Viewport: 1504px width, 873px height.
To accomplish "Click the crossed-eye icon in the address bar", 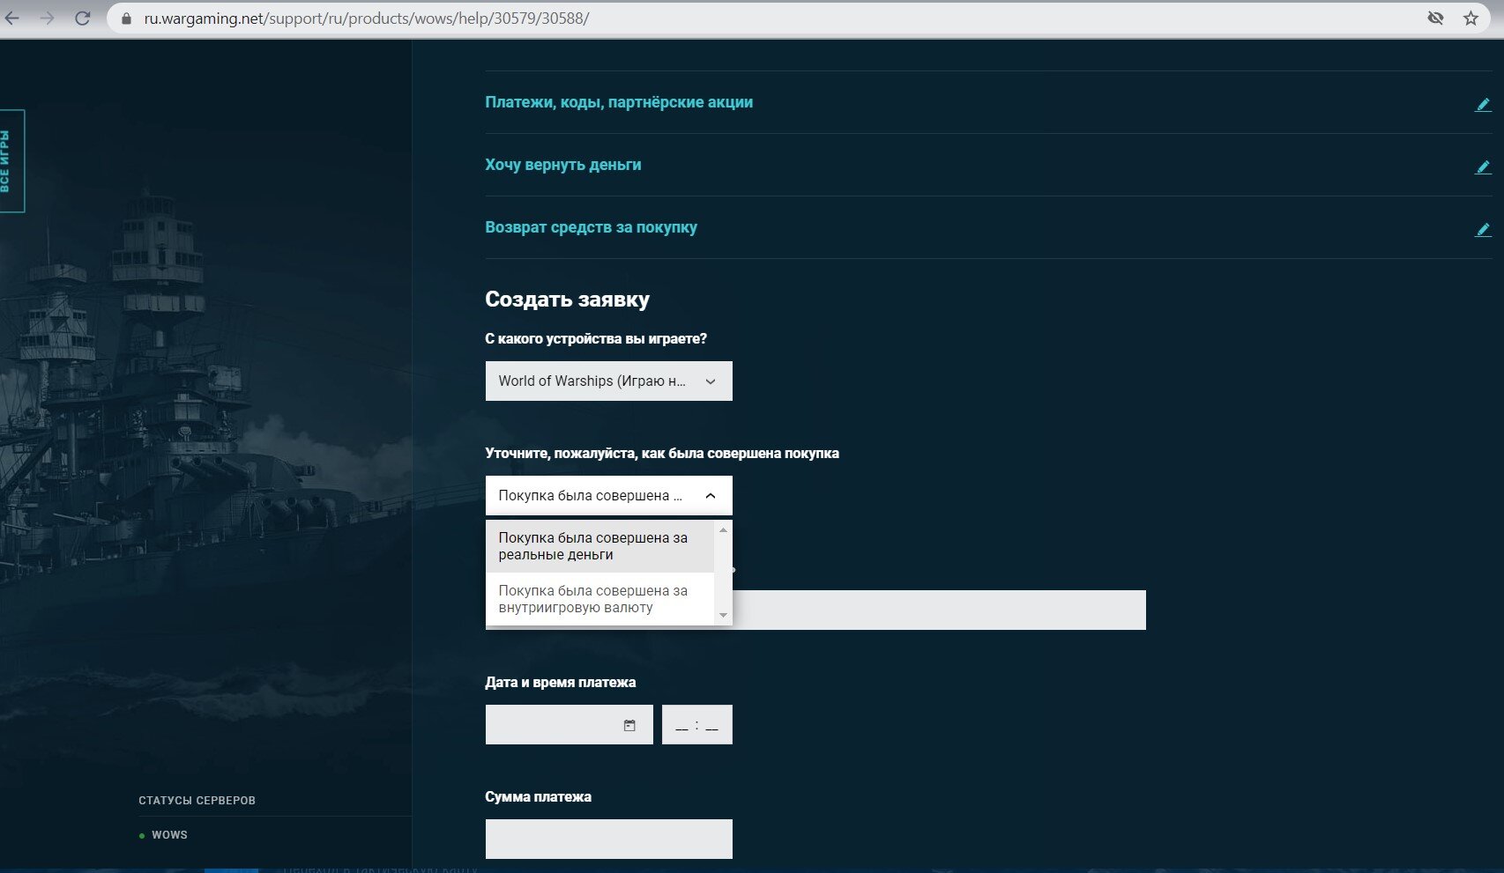I will [x=1435, y=18].
